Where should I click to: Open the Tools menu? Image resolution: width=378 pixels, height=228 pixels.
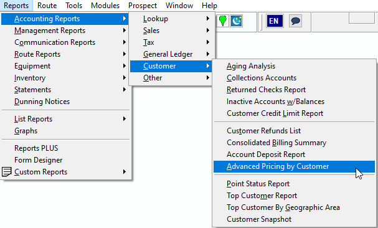tap(74, 6)
